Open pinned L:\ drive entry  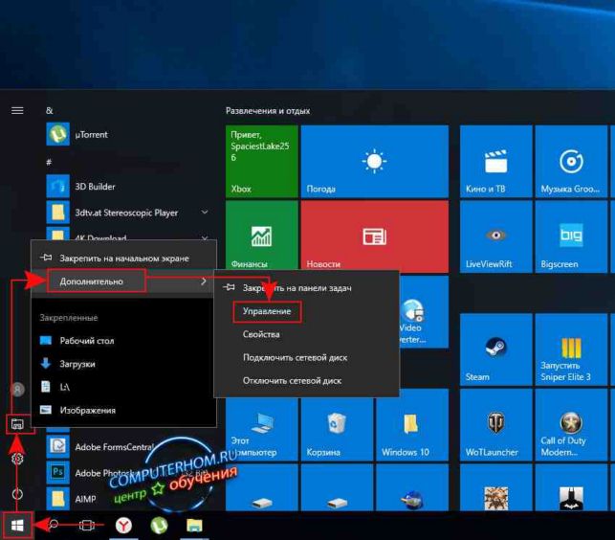pyautogui.click(x=123, y=387)
